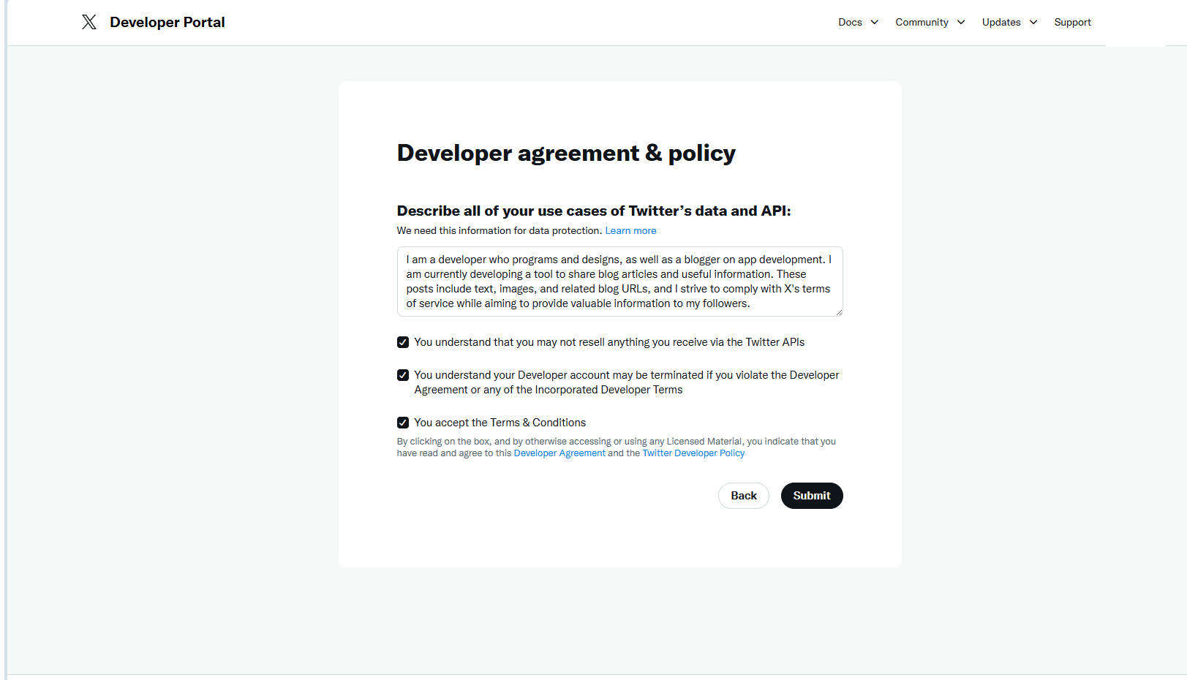Click the X logo icon
The image size is (1187, 680).
[89, 22]
